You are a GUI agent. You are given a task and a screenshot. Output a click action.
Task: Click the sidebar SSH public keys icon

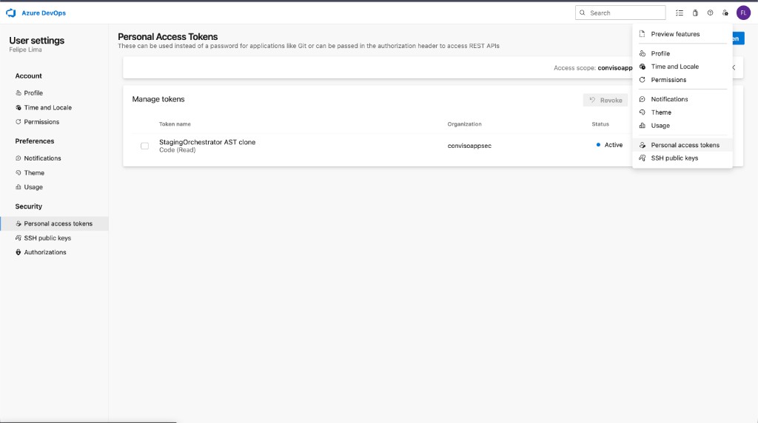pyautogui.click(x=19, y=238)
